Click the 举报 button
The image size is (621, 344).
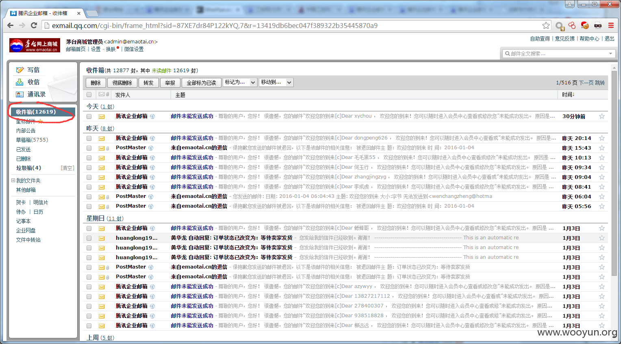[x=170, y=83]
